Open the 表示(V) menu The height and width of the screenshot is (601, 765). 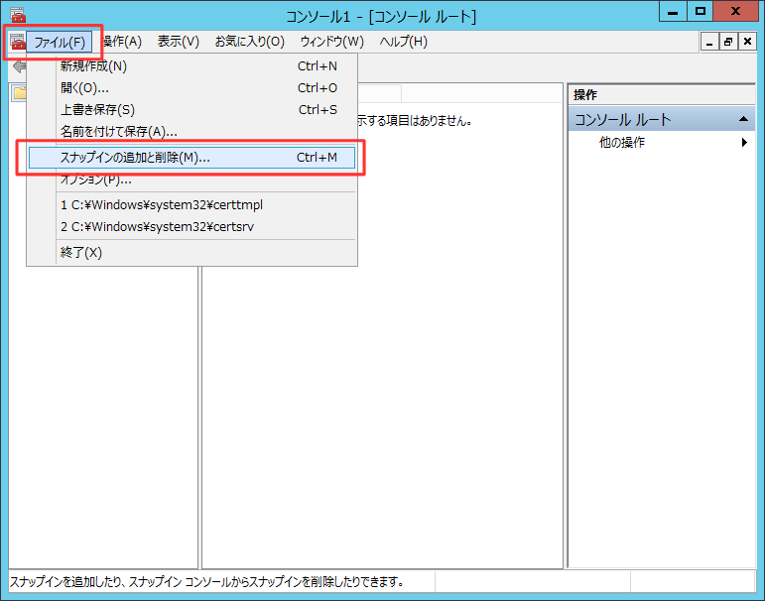point(178,42)
